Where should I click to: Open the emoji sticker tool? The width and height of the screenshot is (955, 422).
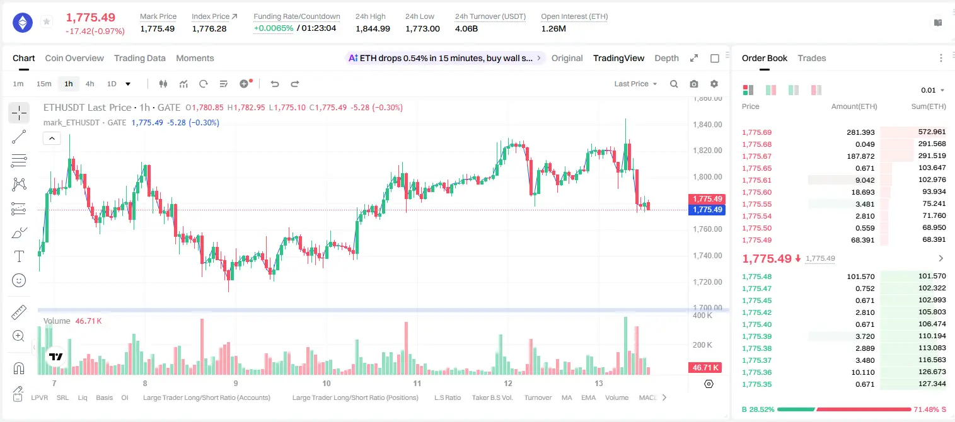pos(19,280)
